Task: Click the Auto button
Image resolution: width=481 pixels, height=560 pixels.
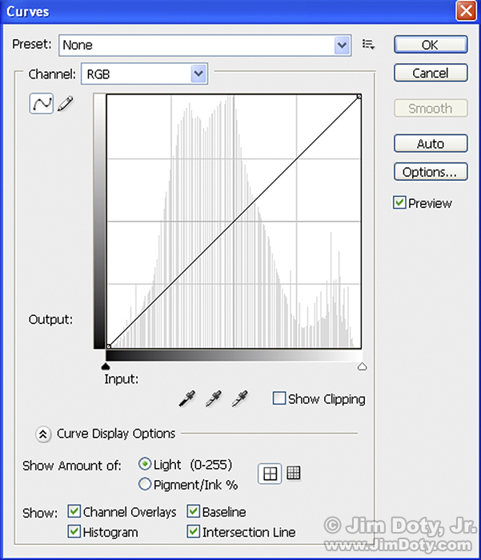Action: coord(431,143)
